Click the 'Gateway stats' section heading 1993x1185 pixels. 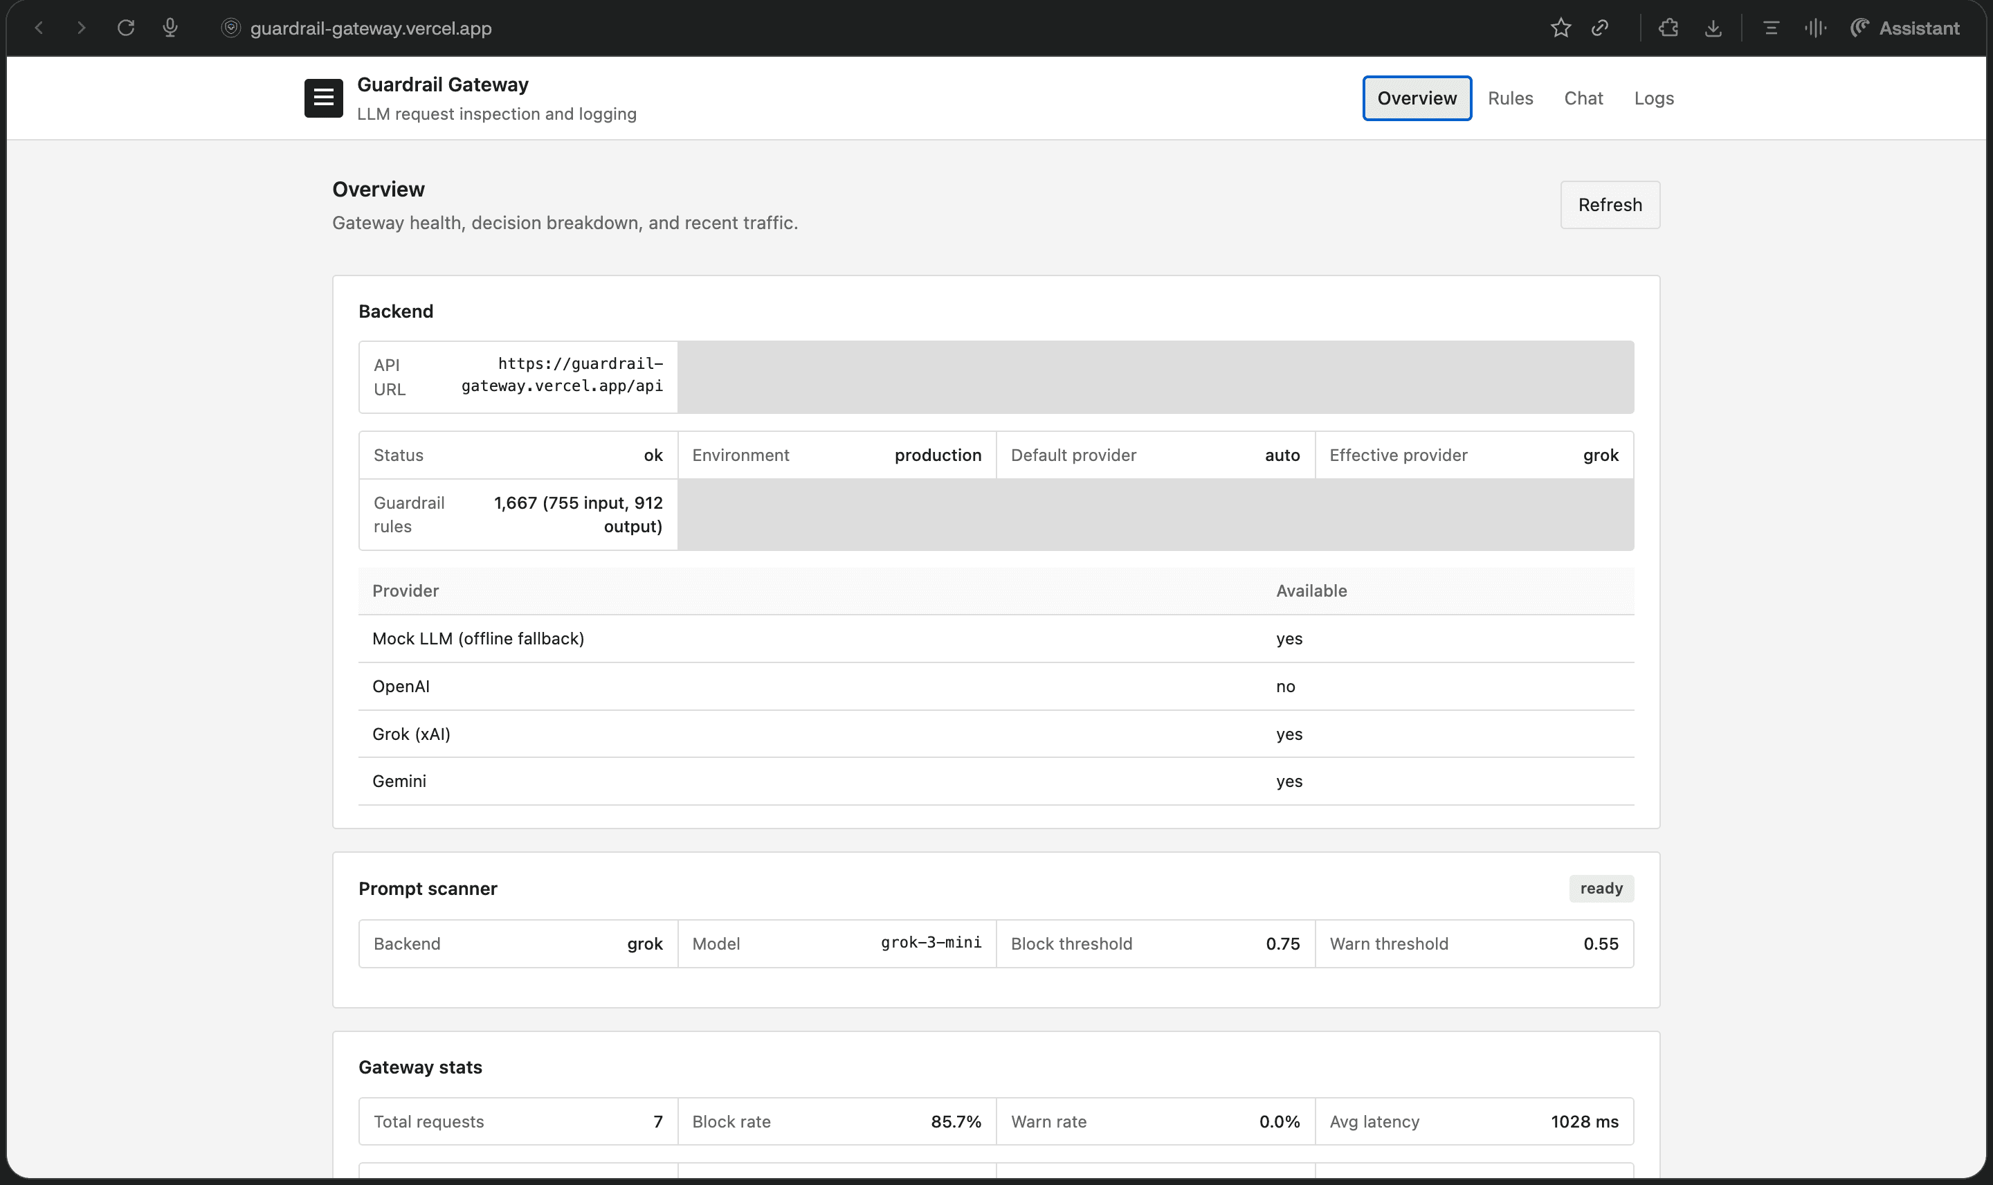point(420,1067)
